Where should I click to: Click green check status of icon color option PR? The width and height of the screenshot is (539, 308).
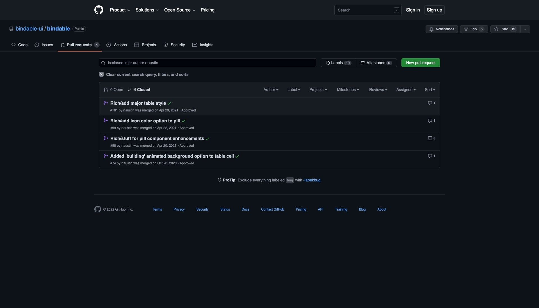184,121
